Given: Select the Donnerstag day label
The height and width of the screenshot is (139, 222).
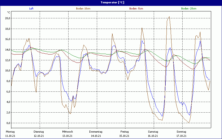Looking at the screenshot, I should click(x=96, y=131).
